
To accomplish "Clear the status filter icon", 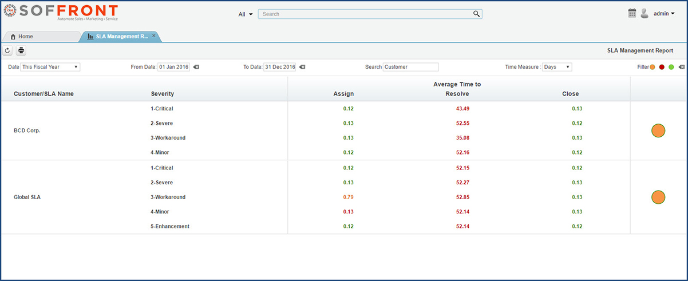I will coord(681,67).
